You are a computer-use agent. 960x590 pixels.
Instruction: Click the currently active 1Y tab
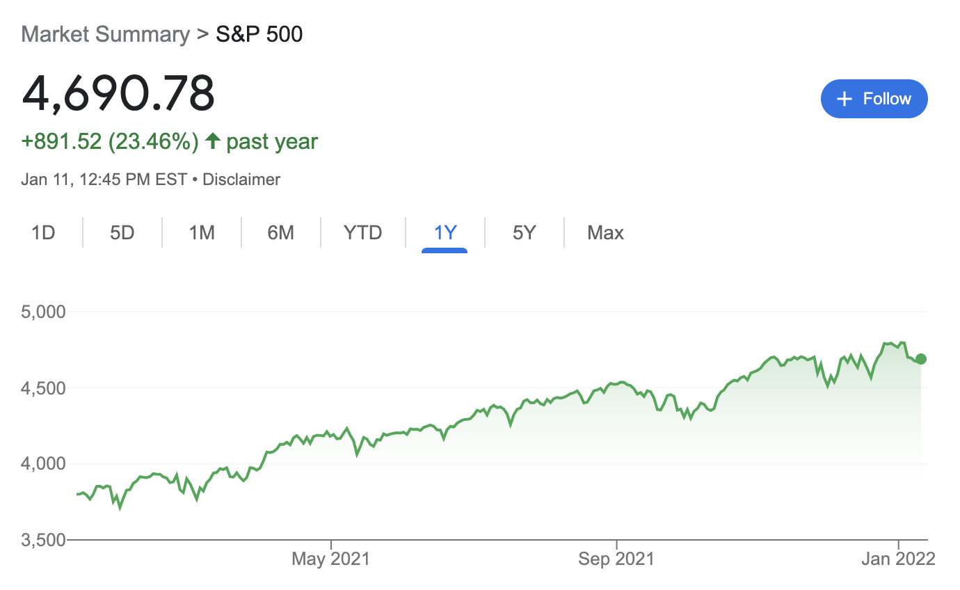445,232
